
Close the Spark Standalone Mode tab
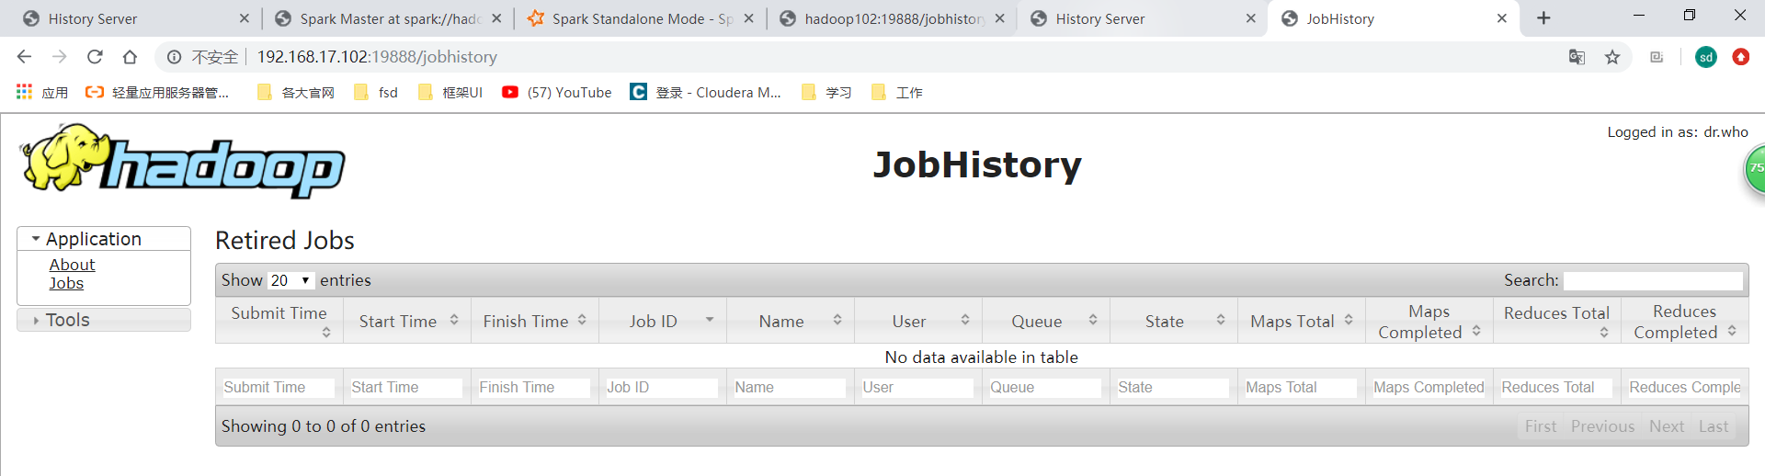[748, 18]
